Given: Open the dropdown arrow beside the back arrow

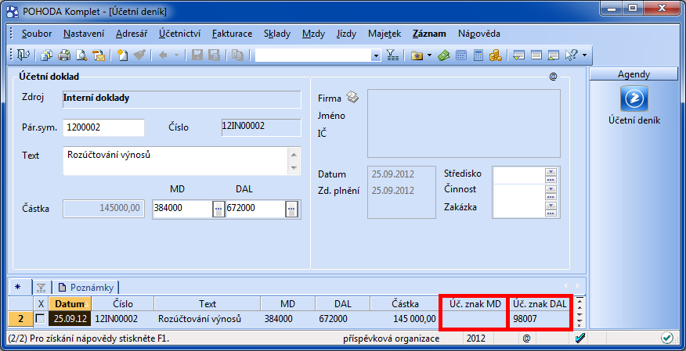Looking at the screenshot, I should click(x=176, y=56).
